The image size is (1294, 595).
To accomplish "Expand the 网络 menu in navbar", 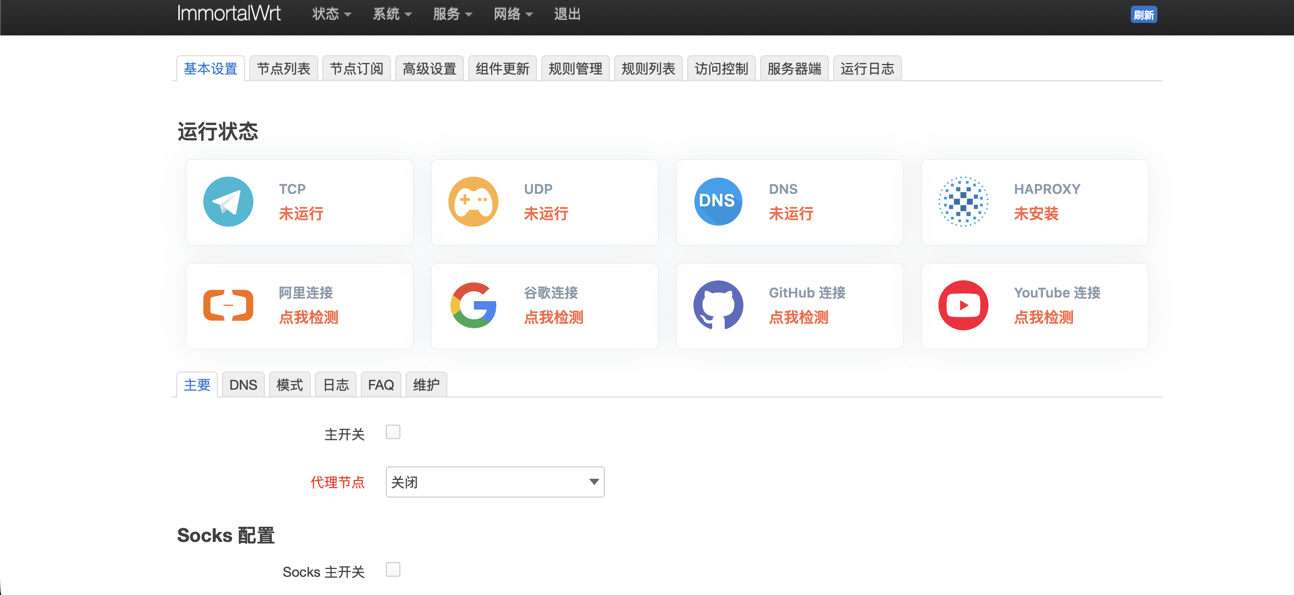I will (513, 14).
